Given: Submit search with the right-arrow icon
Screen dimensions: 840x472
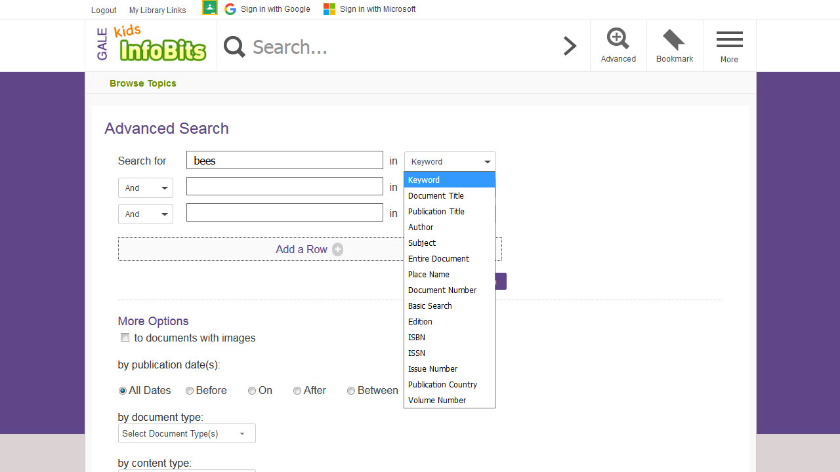Looking at the screenshot, I should click(x=570, y=46).
